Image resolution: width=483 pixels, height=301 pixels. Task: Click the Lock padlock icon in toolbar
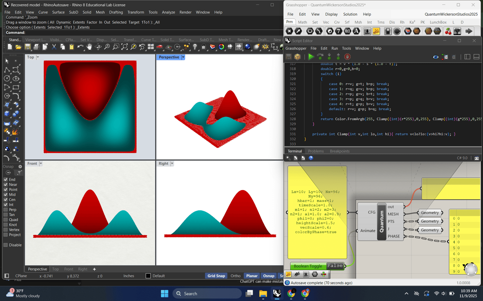[204, 47]
